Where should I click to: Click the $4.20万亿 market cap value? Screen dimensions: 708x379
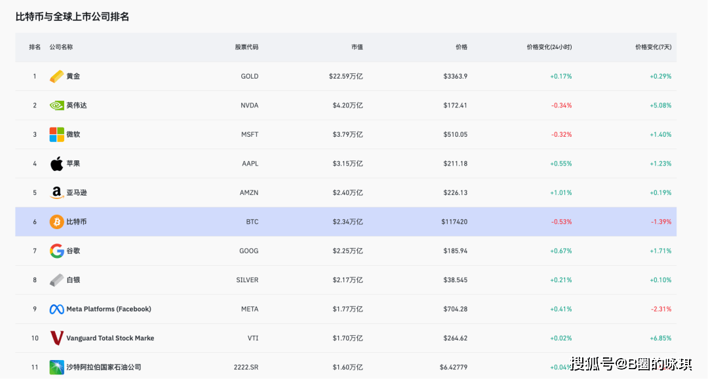pos(347,105)
